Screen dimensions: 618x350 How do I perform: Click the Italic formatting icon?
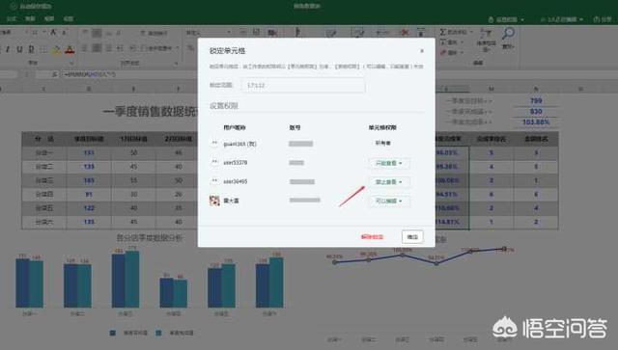pos(8,49)
